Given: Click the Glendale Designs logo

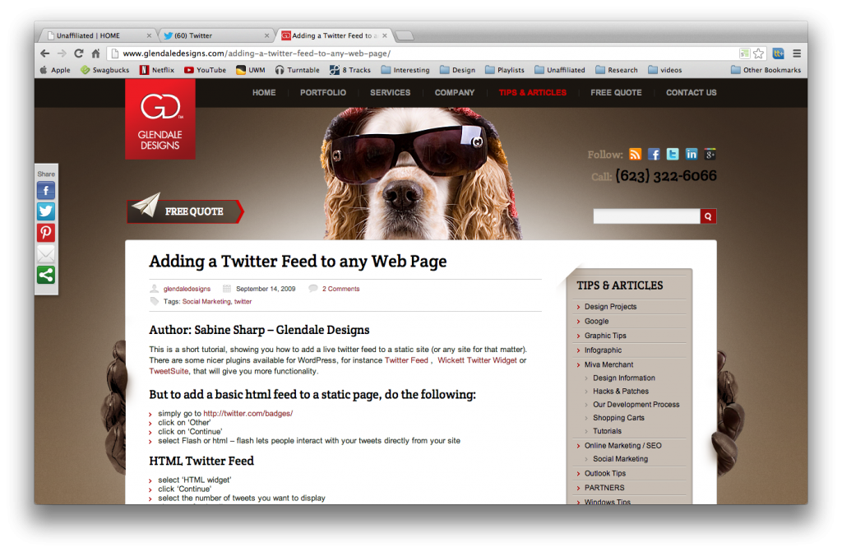Looking at the screenshot, I should (x=160, y=119).
